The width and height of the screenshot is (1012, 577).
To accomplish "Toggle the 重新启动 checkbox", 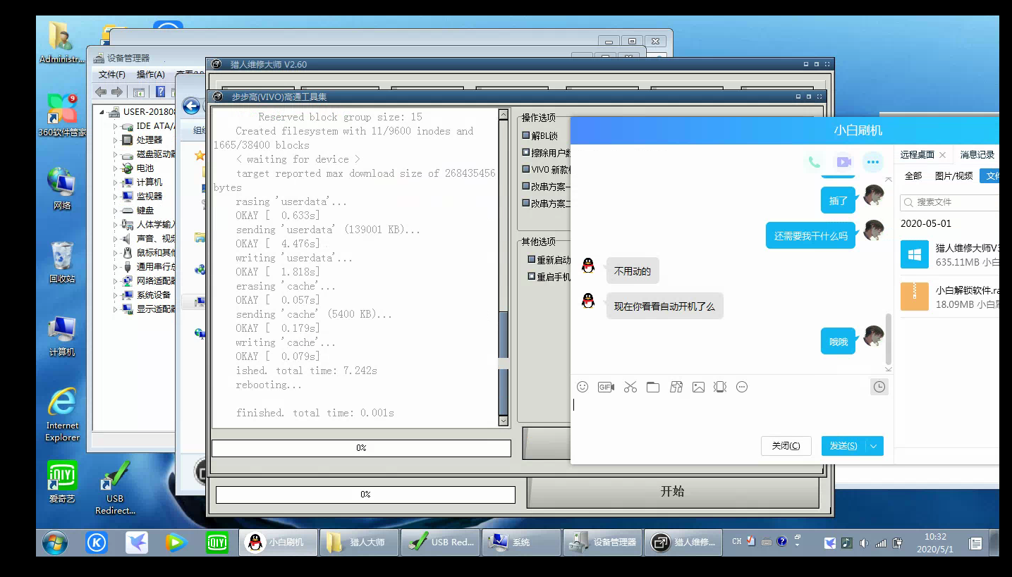I will [x=532, y=260].
